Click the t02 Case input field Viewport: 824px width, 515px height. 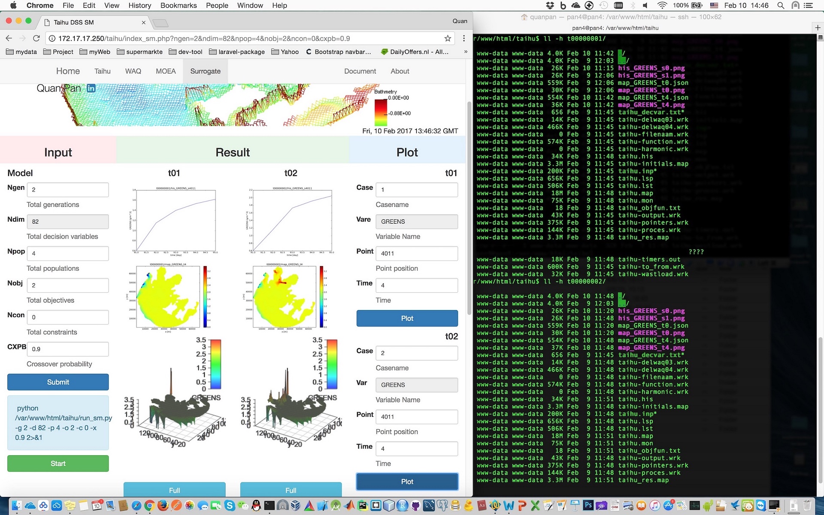point(417,353)
